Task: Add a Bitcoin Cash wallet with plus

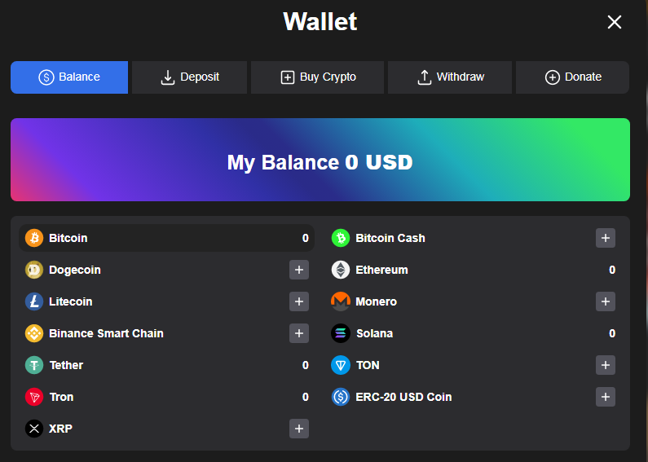Action: point(606,238)
